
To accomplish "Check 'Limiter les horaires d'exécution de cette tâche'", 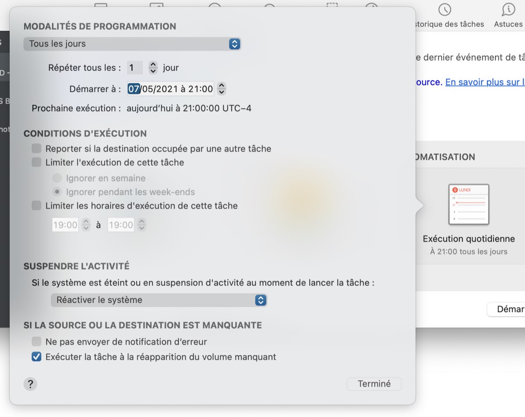I will 37,205.
